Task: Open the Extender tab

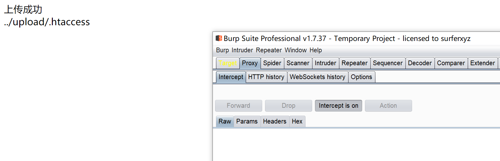Action: (x=483, y=63)
